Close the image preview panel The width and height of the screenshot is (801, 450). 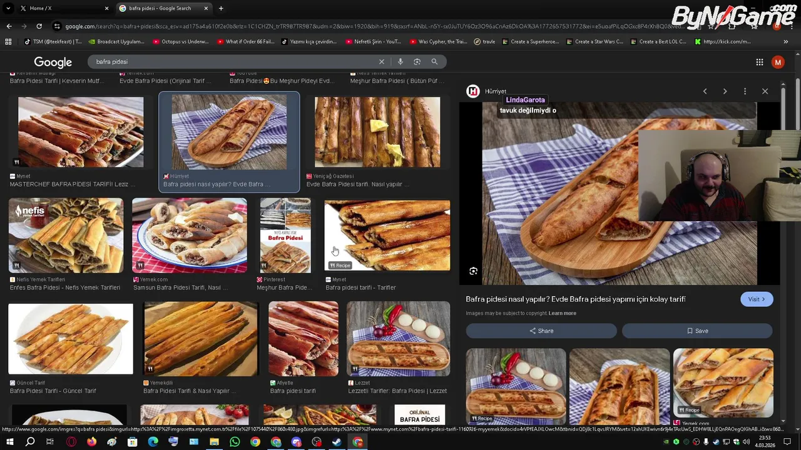765,91
